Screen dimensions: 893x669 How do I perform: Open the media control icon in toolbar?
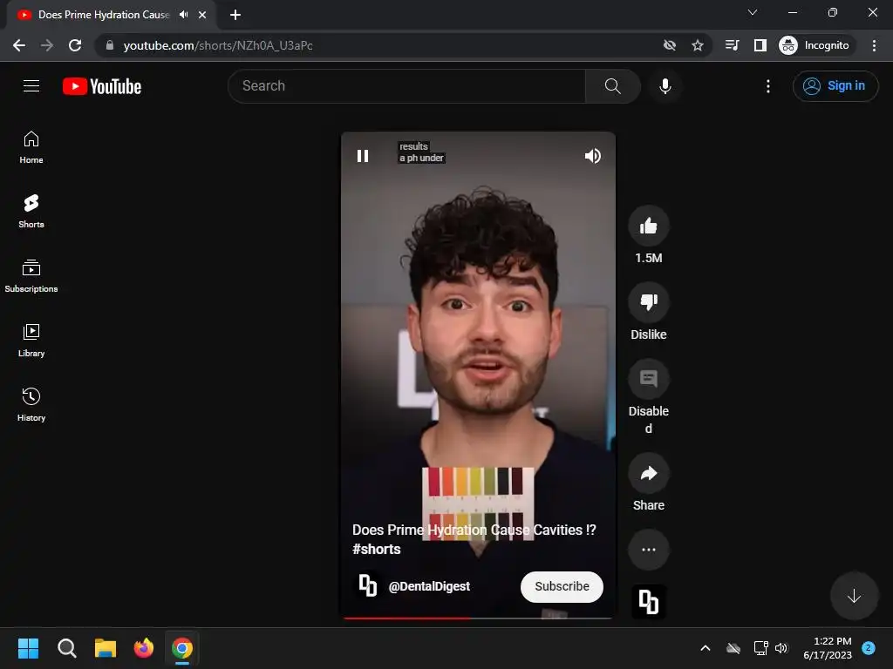click(733, 45)
